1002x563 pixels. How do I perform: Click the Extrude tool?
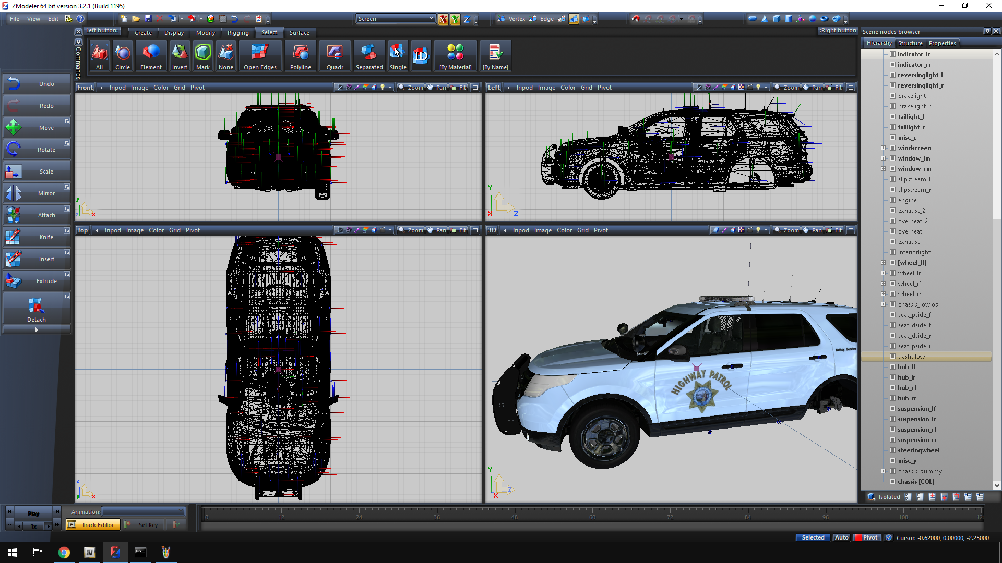coord(37,281)
